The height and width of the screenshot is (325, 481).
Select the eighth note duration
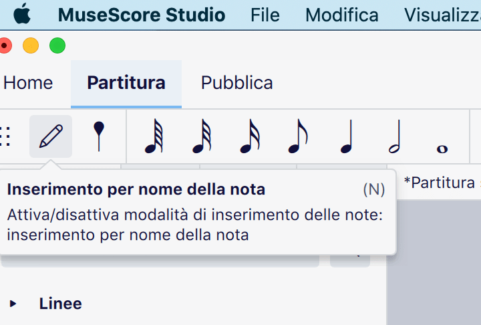[x=297, y=136]
